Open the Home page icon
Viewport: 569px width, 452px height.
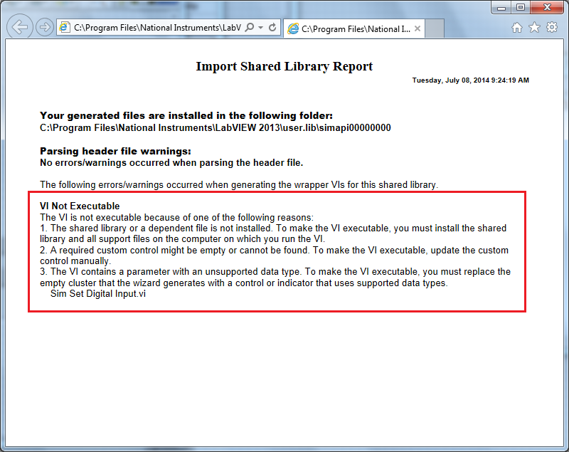517,28
